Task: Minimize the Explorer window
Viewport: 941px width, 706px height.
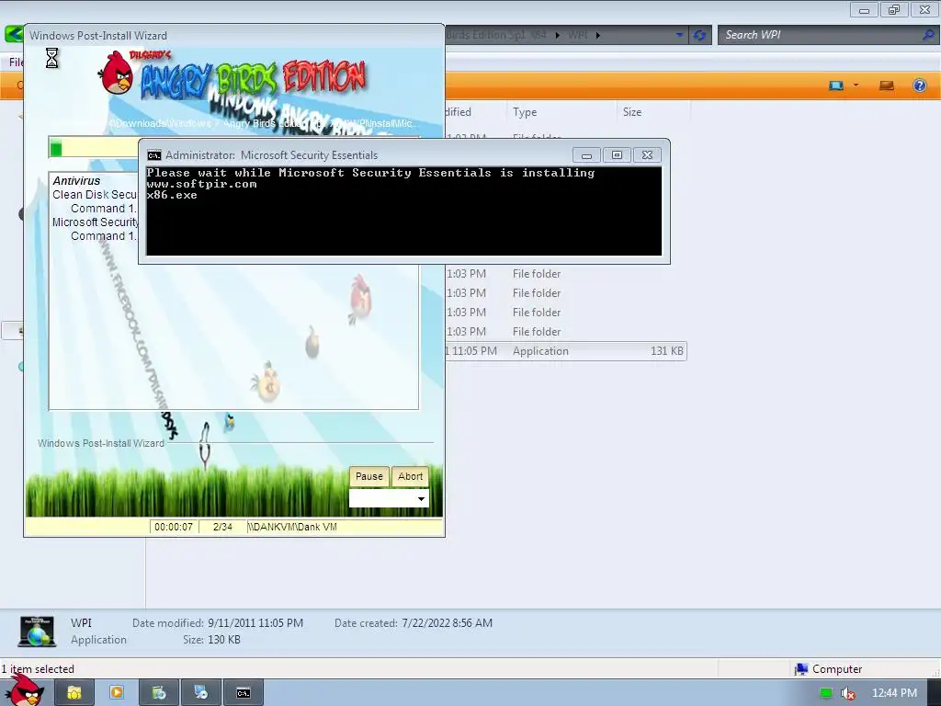Action: click(864, 9)
